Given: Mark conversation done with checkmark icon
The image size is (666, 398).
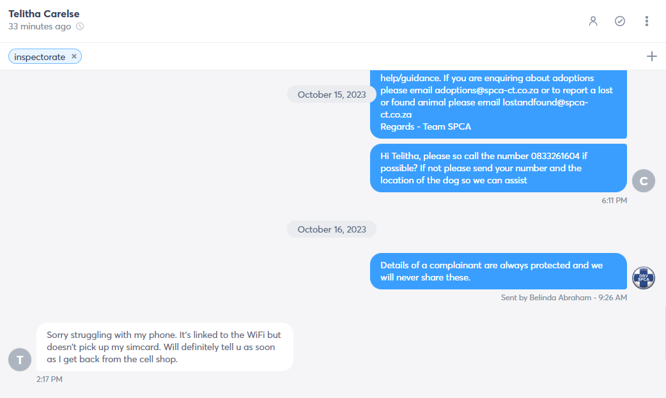Looking at the screenshot, I should coord(620,21).
